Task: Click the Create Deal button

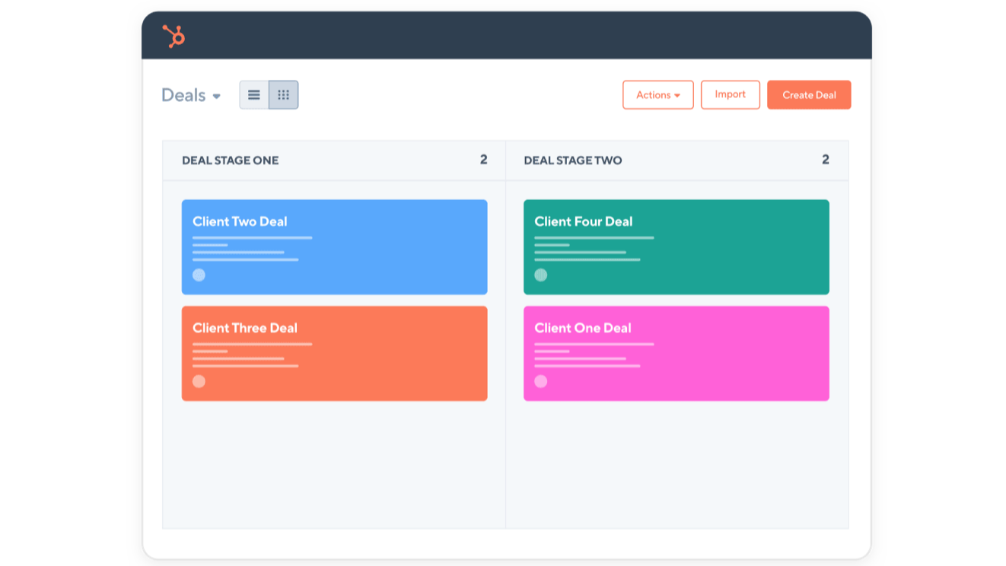Action: (x=809, y=94)
